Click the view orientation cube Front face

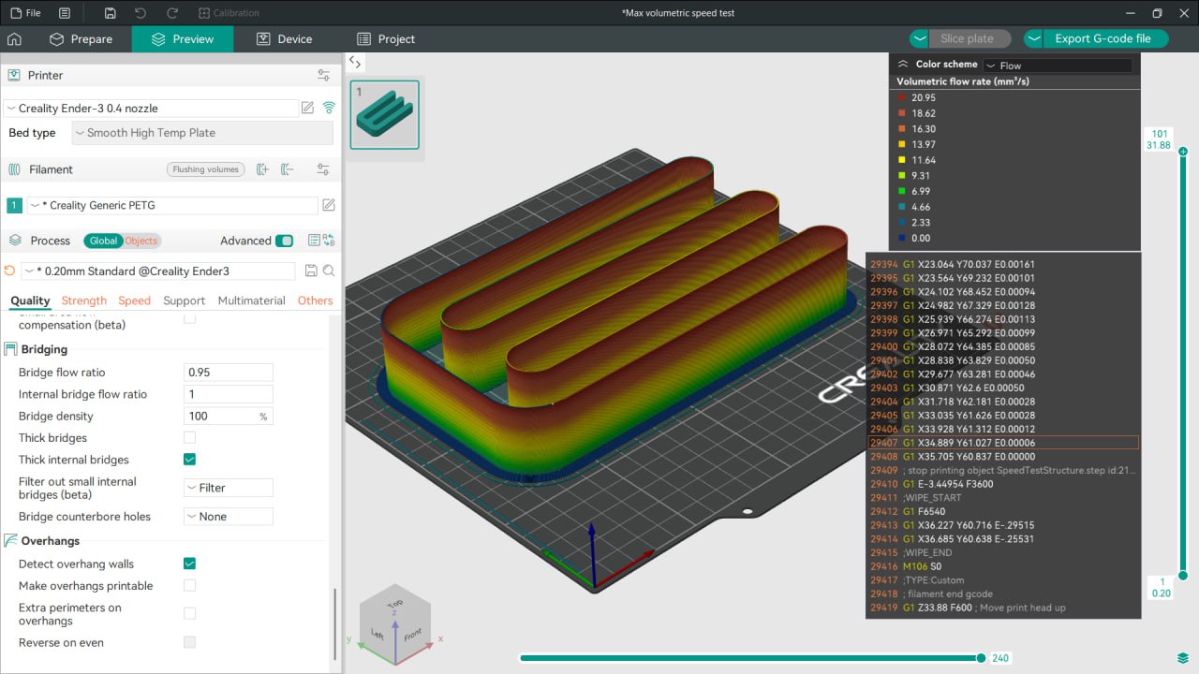pos(413,634)
